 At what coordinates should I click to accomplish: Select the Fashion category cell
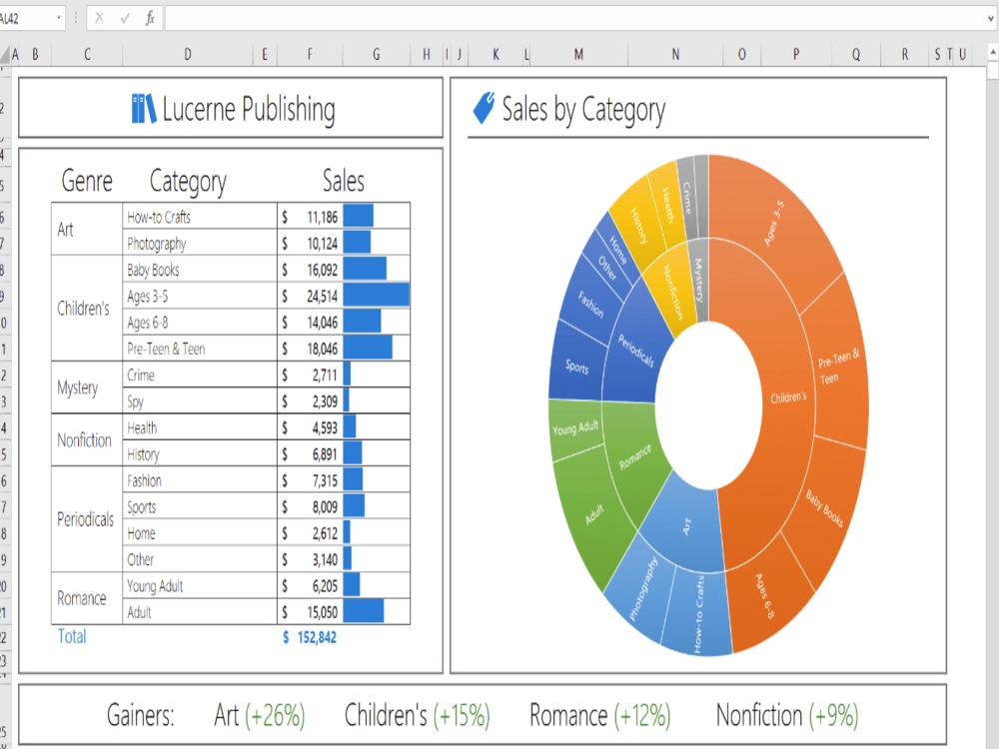click(x=200, y=480)
